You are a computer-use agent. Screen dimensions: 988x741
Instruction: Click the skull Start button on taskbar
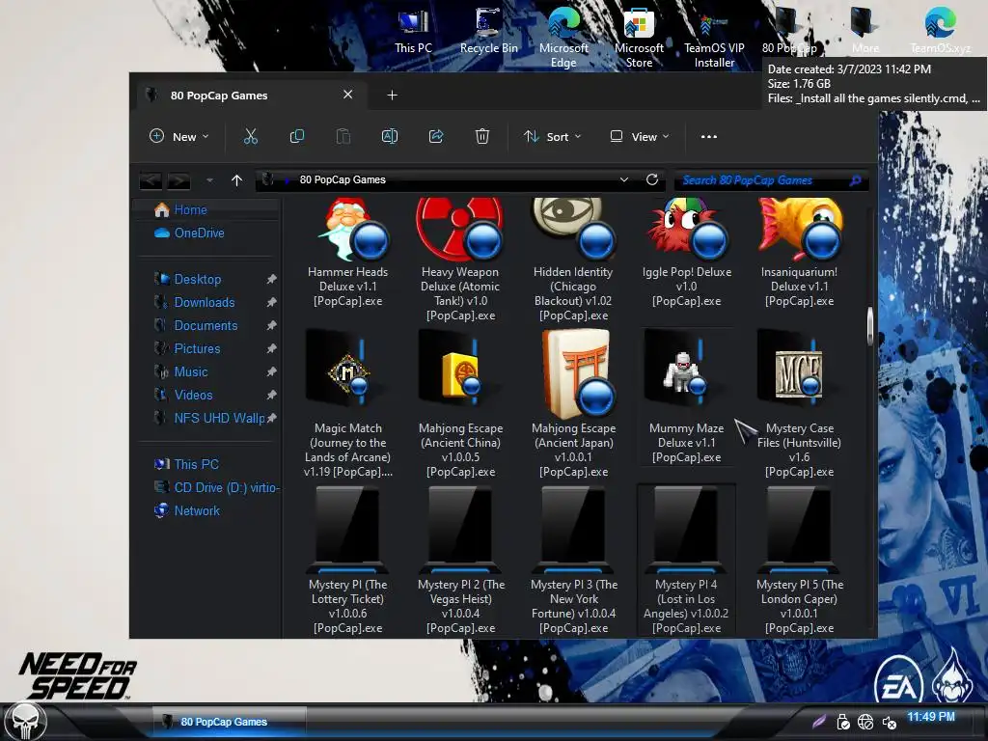25,722
